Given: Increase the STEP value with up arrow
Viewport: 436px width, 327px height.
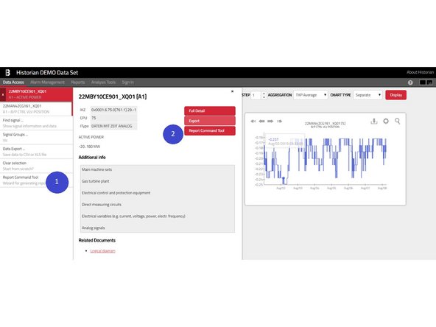Looking at the screenshot, I should [264, 93].
